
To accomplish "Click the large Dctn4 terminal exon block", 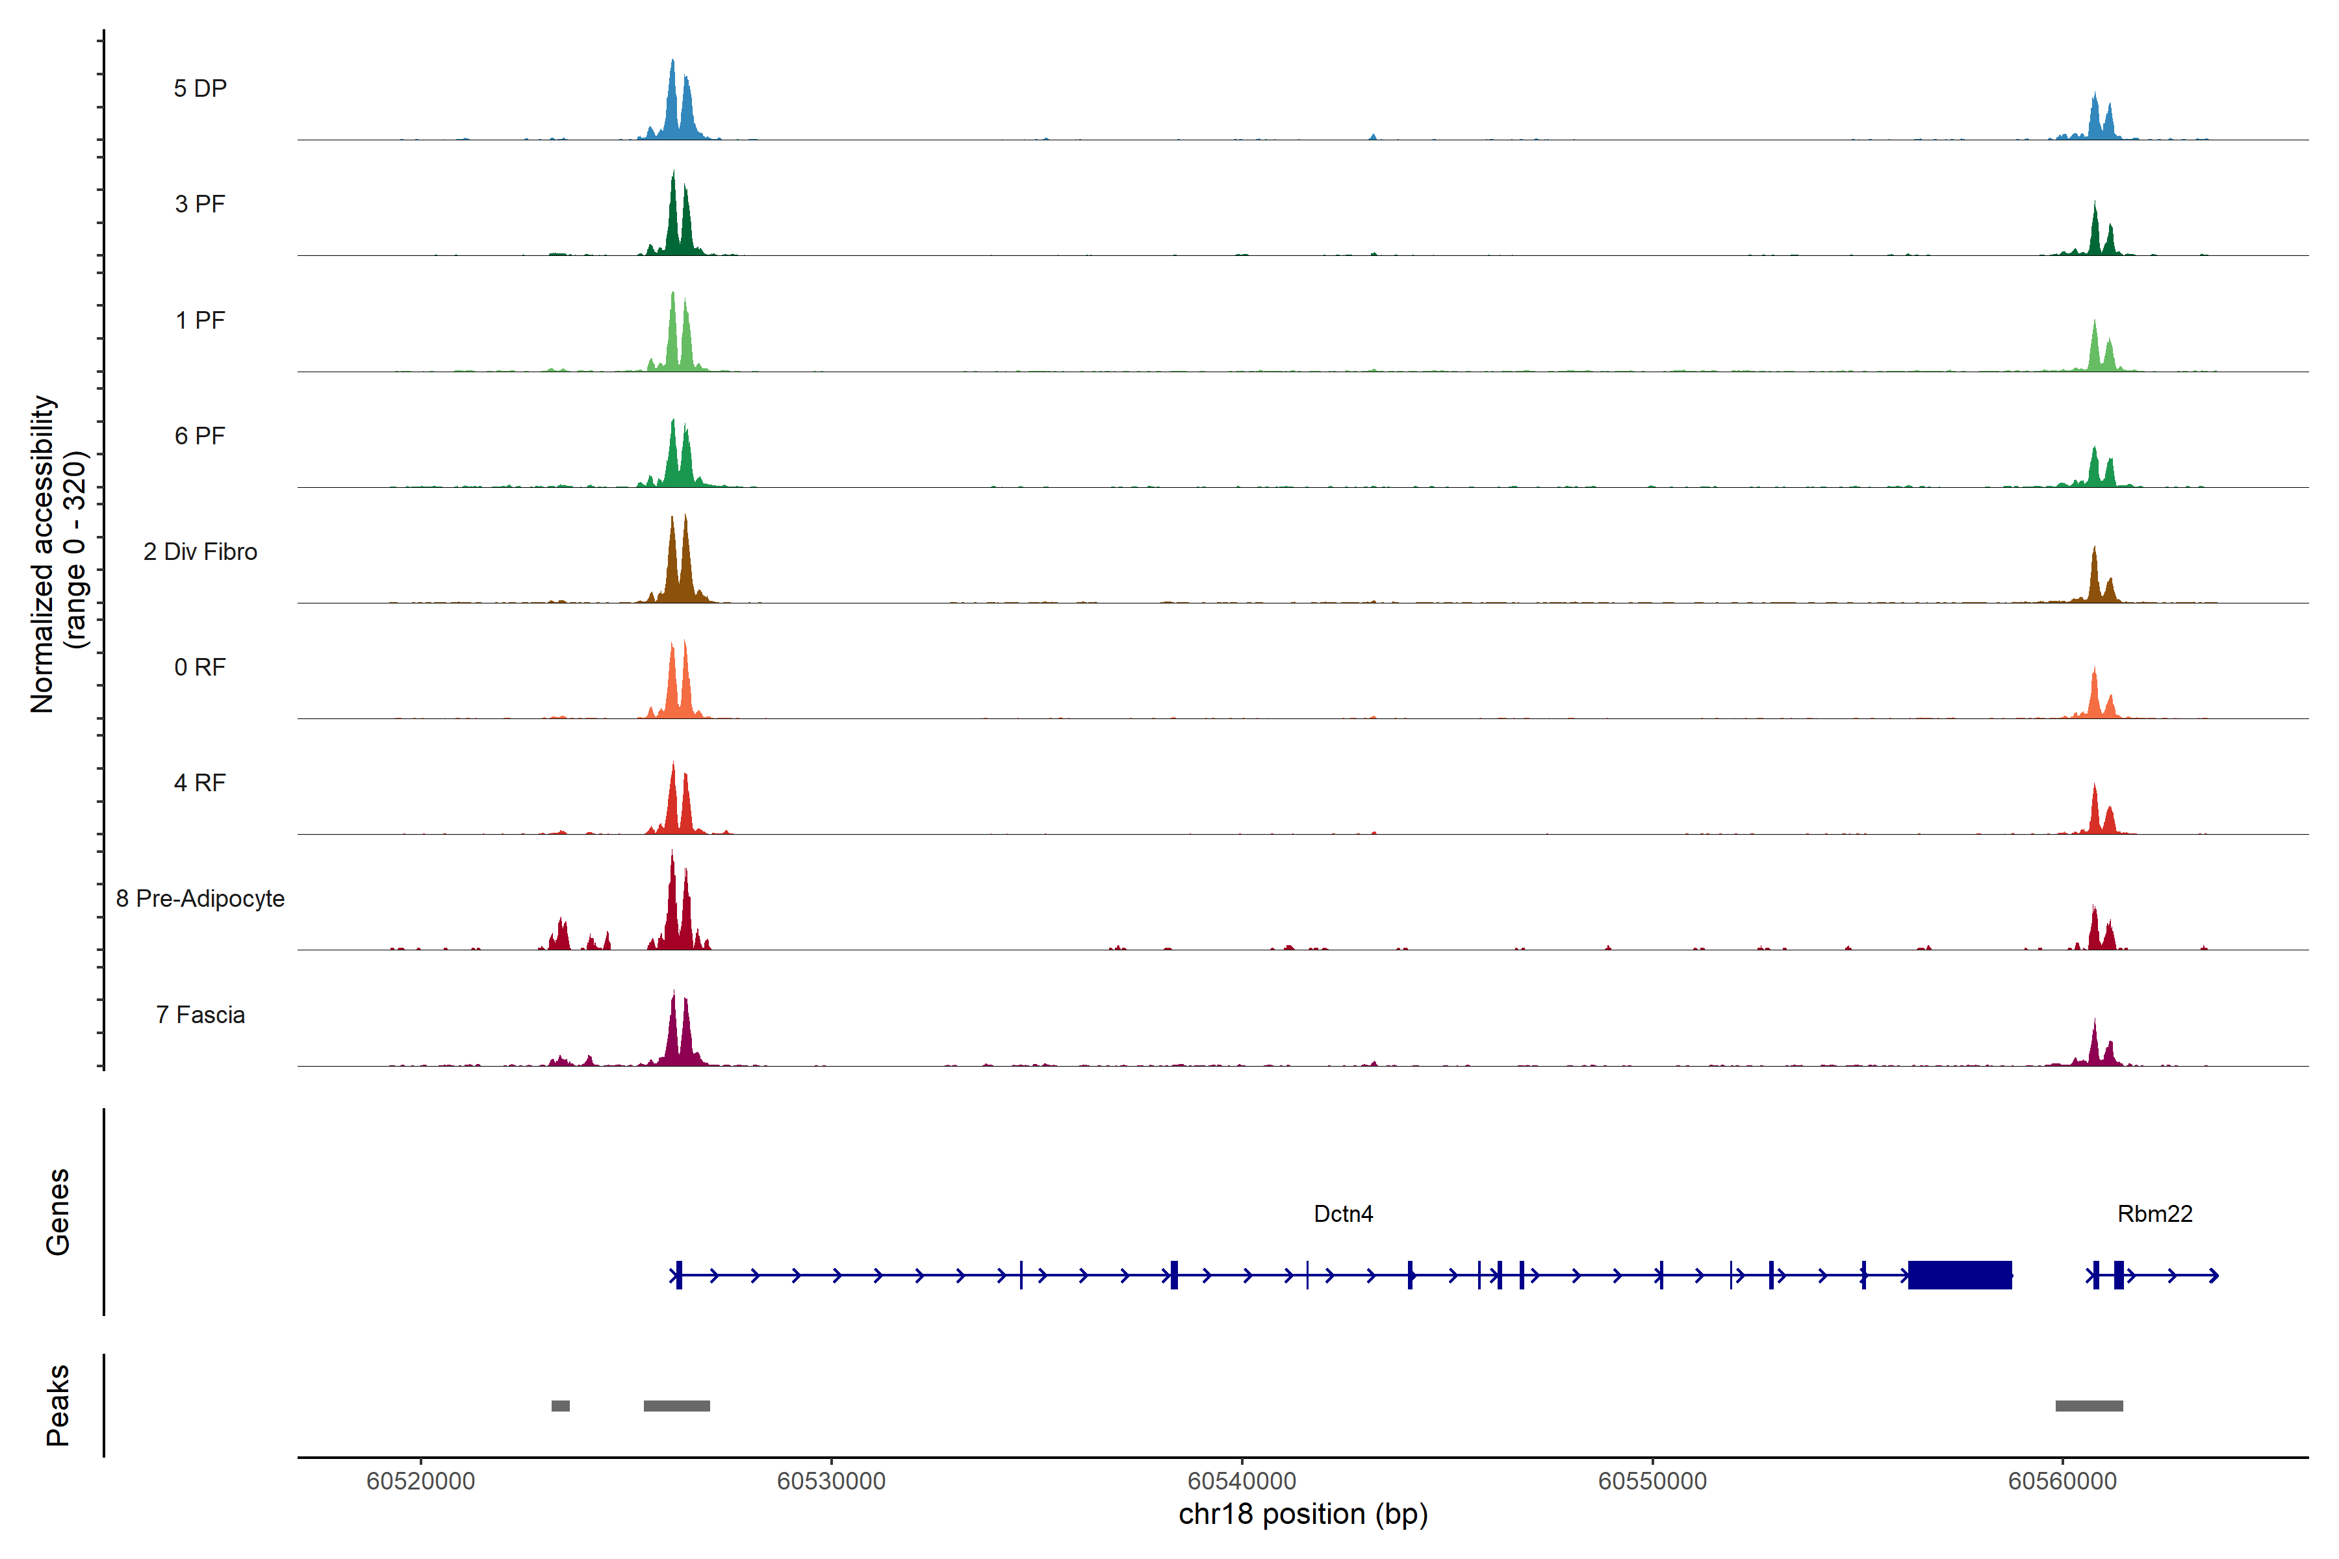I will point(1959,1274).
